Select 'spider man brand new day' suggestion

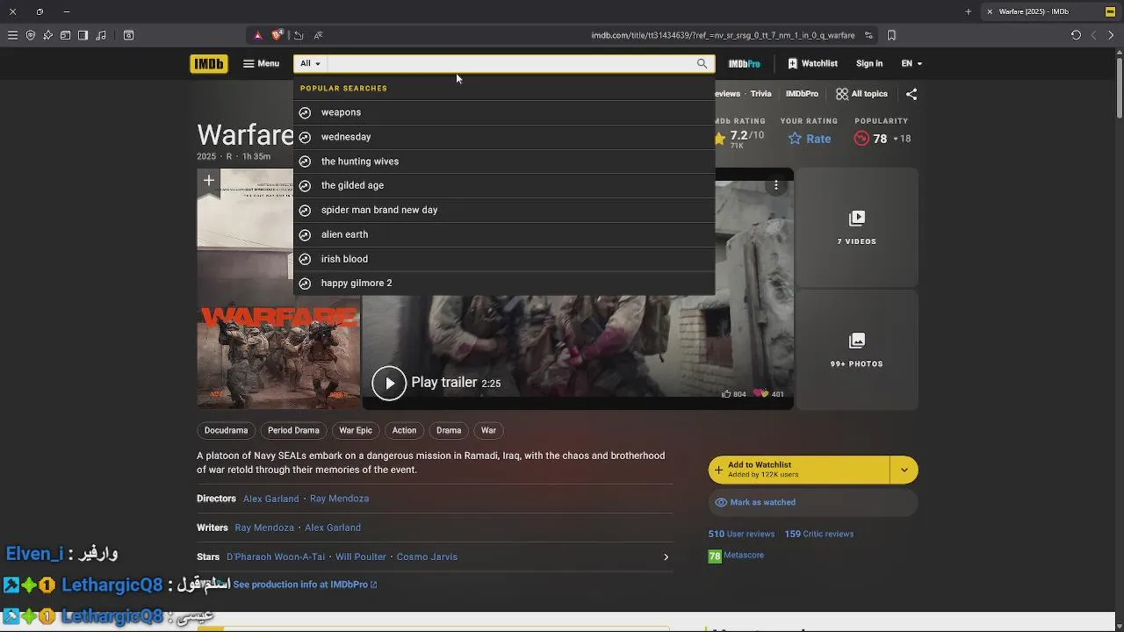point(504,210)
